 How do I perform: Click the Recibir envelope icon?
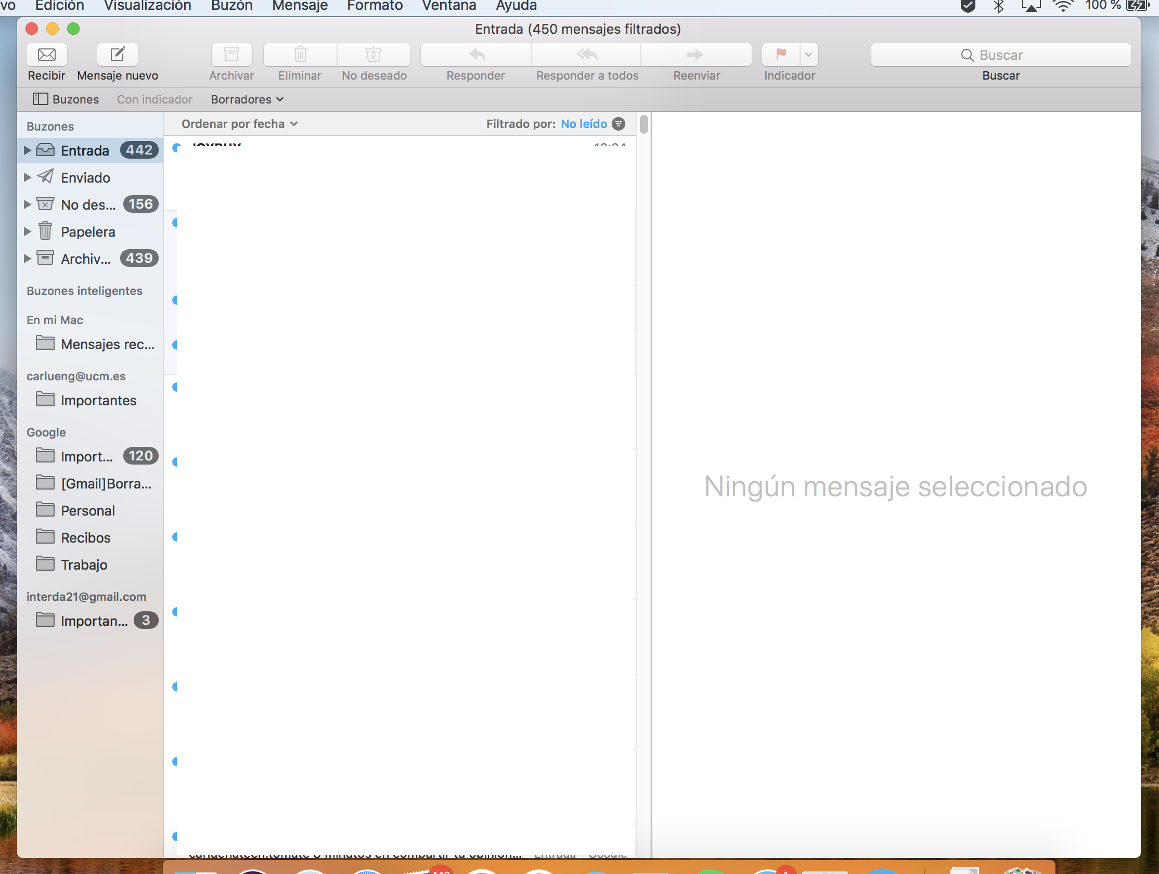coord(47,55)
